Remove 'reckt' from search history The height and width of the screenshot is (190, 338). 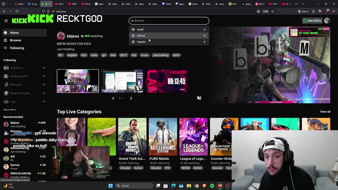pyautogui.click(x=204, y=30)
